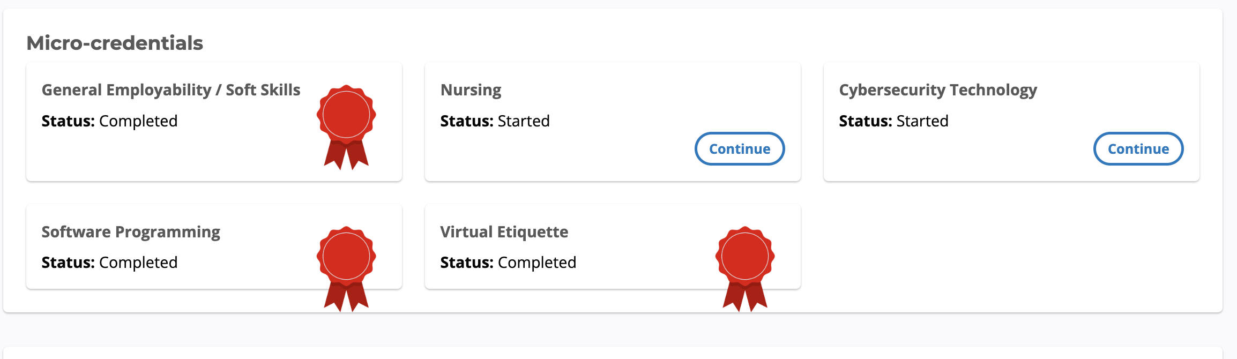Click the Status label in Nursing card

(466, 121)
